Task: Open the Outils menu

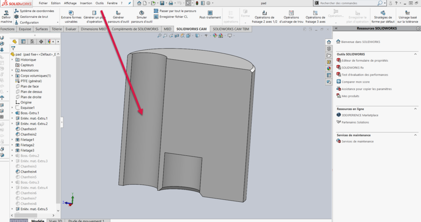Action: click(x=99, y=3)
